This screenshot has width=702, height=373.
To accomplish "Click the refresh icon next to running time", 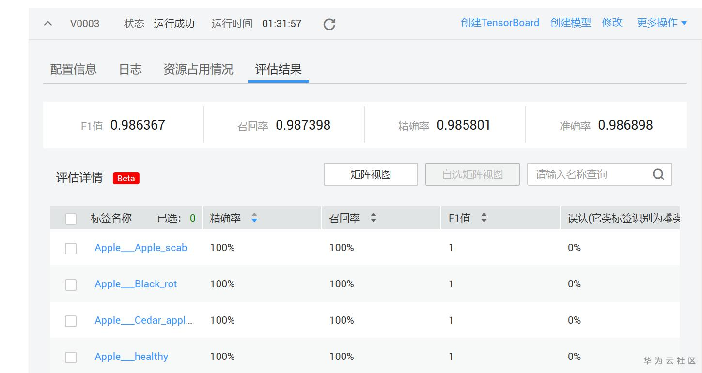I will tap(329, 24).
